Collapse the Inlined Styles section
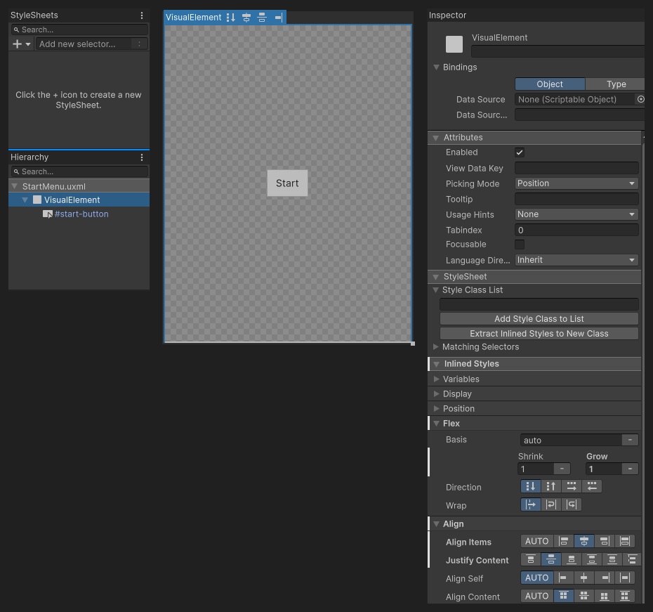 [x=437, y=364]
